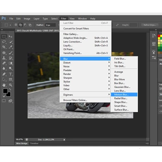Pick the History Brush tool
The image size is (162, 162).
(11, 58)
